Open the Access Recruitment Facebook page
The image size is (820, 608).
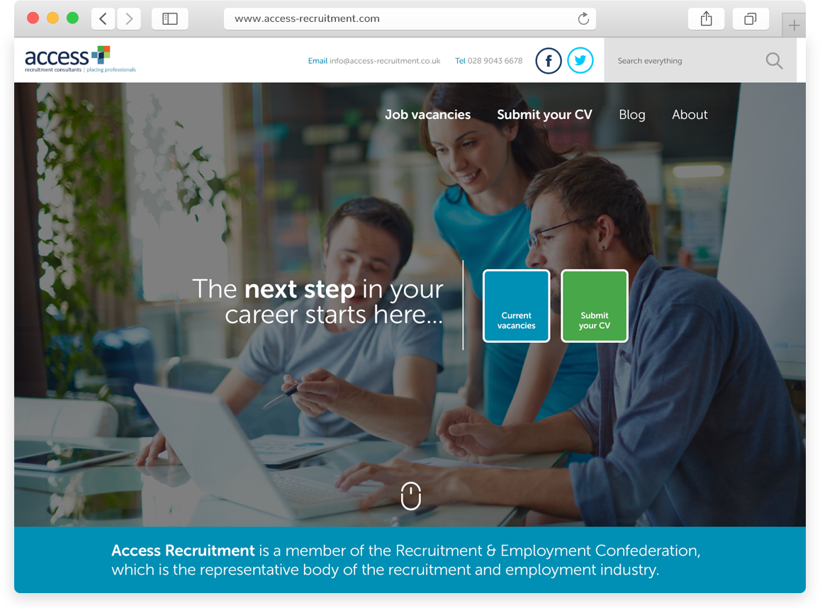click(549, 60)
